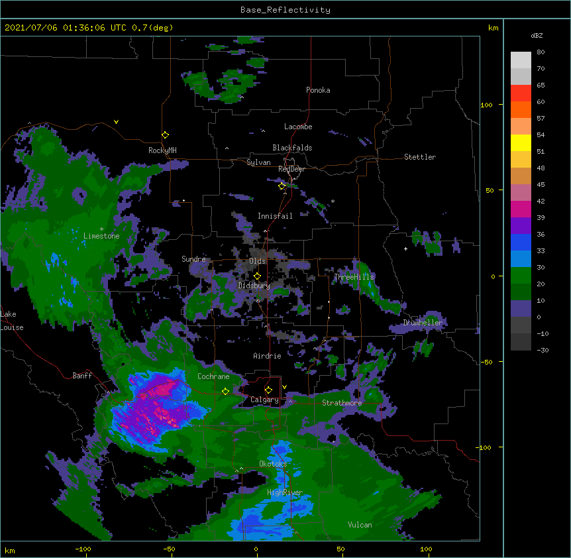Click the Sundre town label
571x558 pixels.
coord(193,259)
